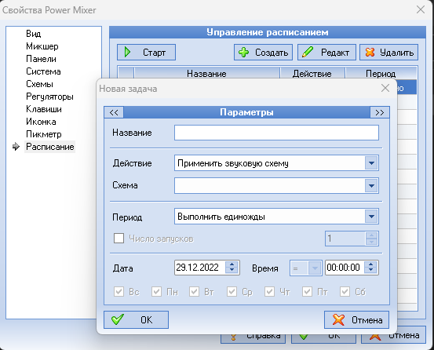Select Клавиши in settings list
The image size is (434, 350).
(x=44, y=109)
